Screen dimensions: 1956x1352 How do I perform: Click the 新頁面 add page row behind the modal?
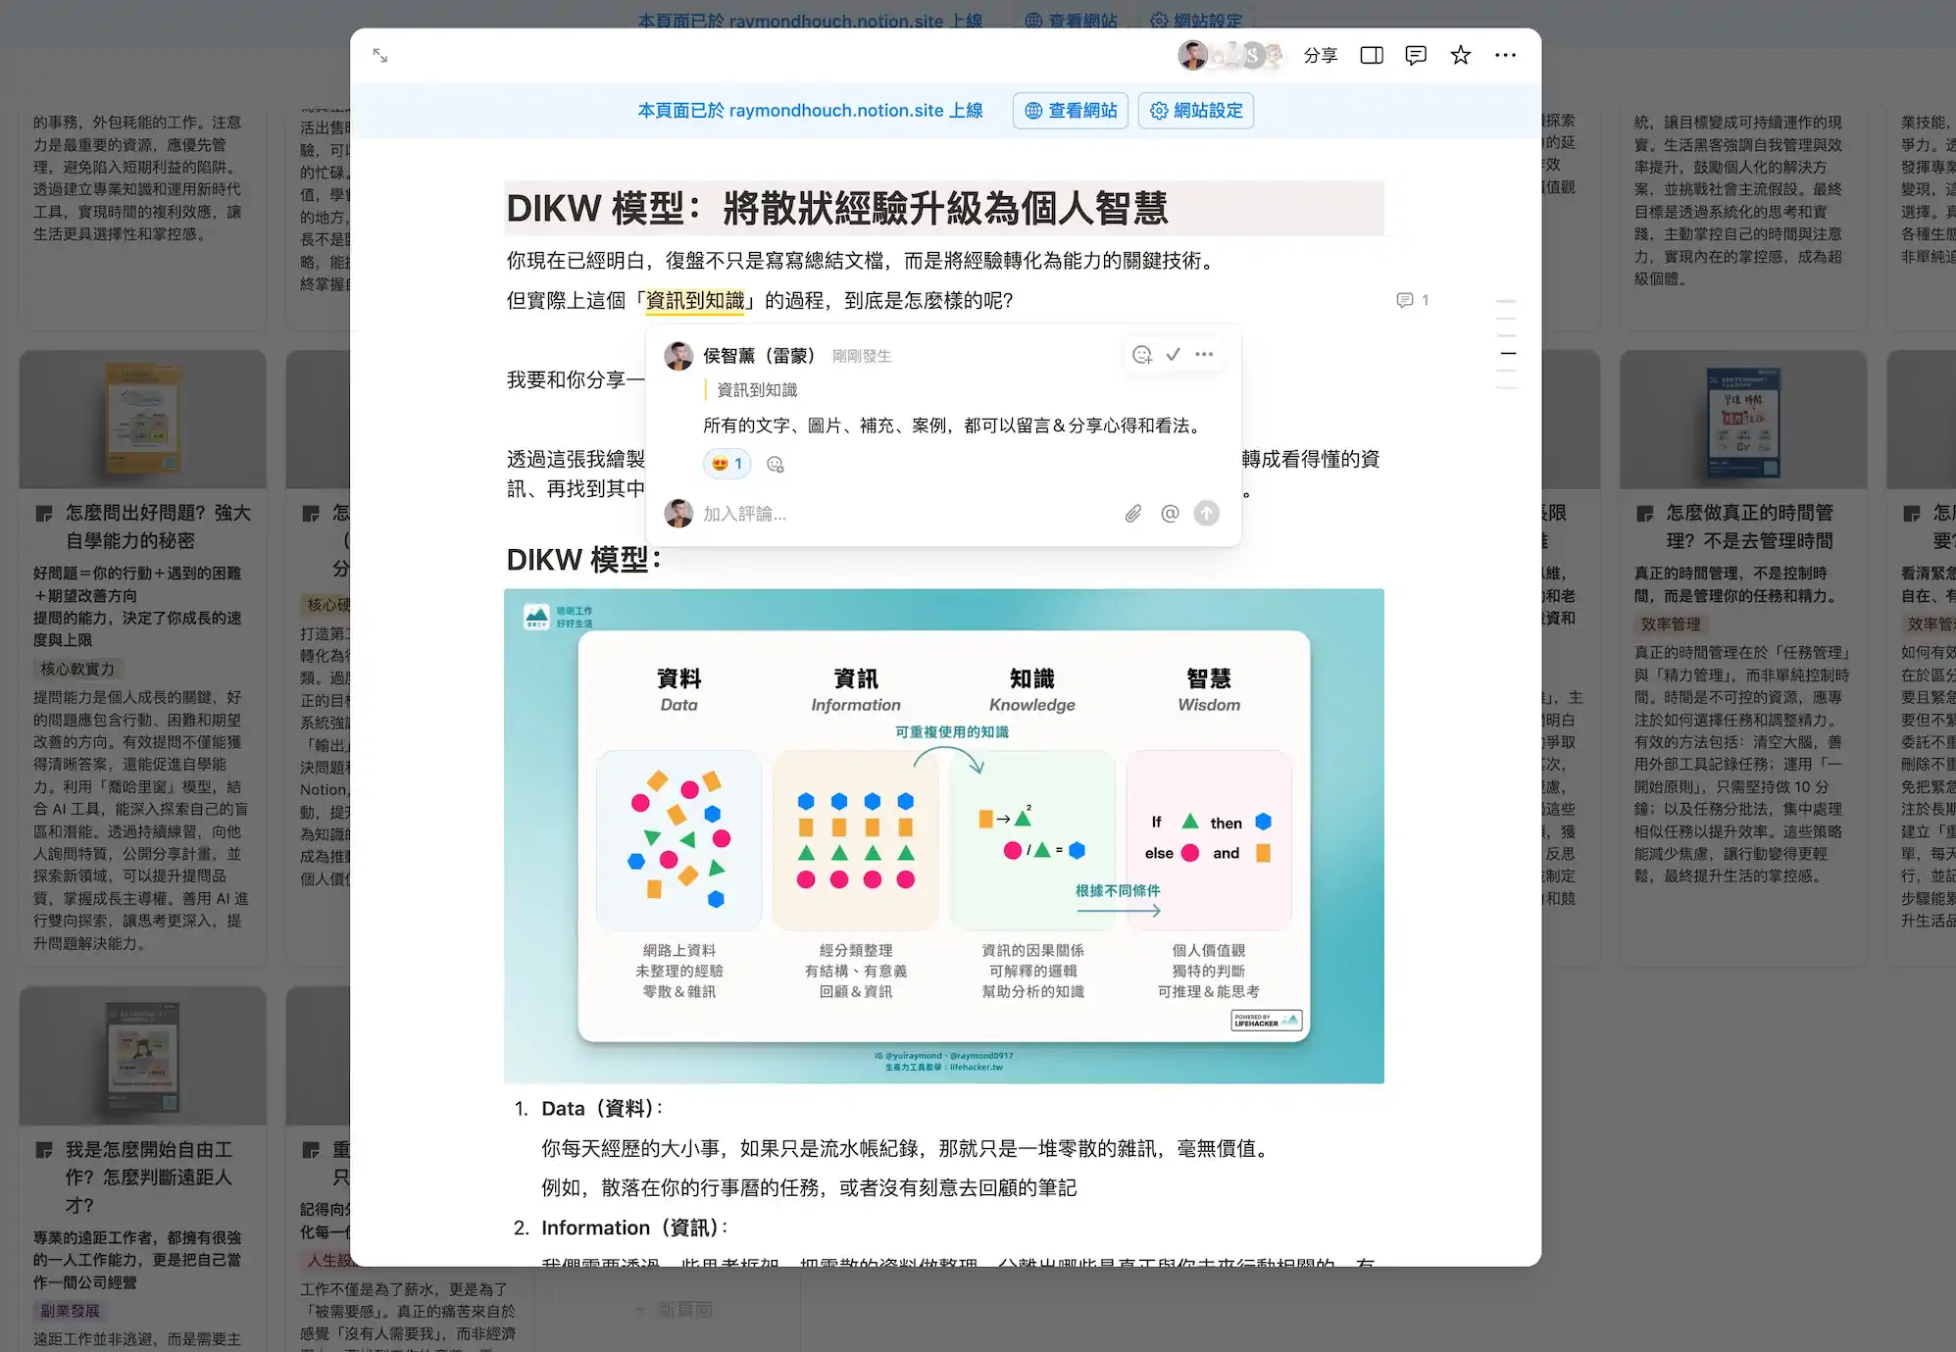675,1310
